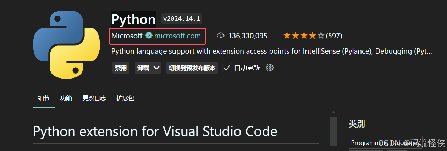Click the large Python logo icon

pos(66,44)
